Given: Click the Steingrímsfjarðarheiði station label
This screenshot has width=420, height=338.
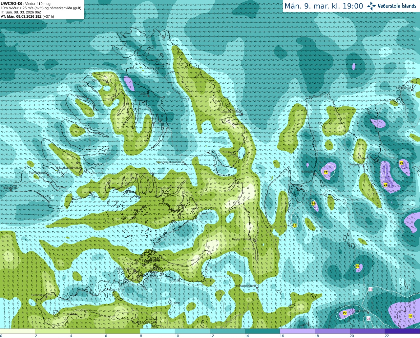Looking at the screenshot, I should [170, 162].
